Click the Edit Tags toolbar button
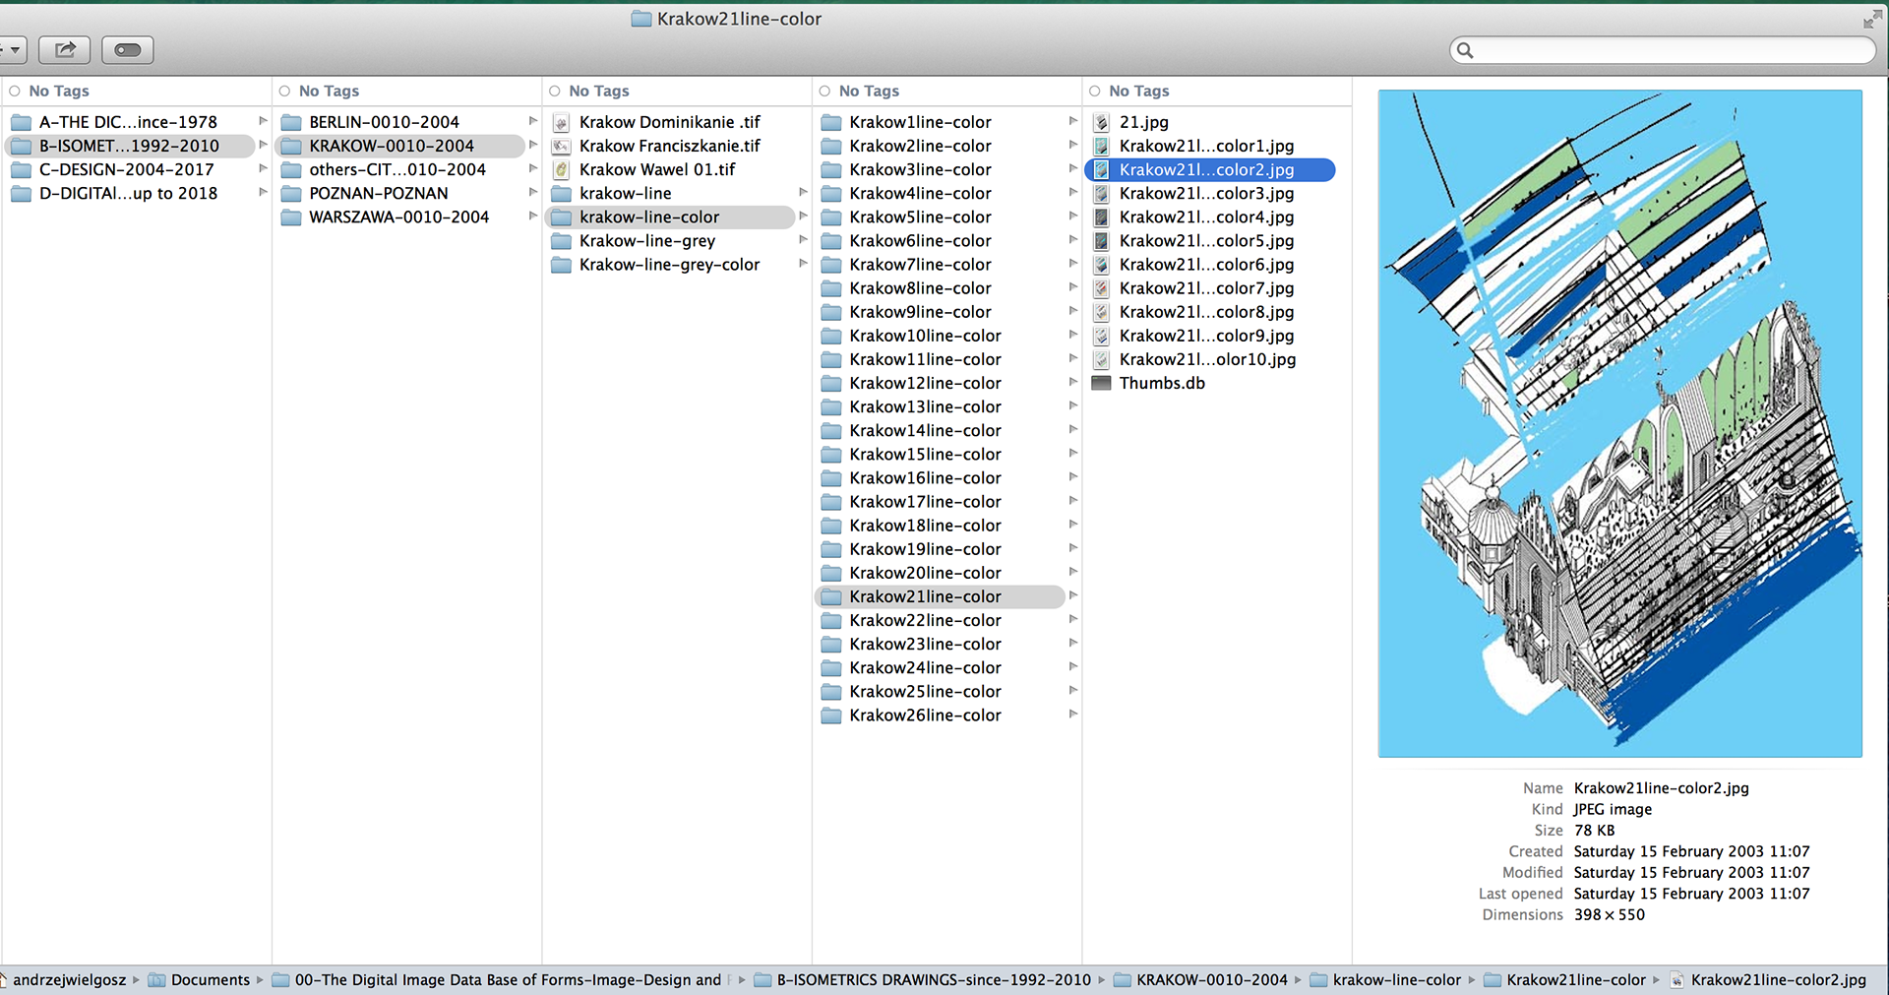The height and width of the screenshot is (995, 1889). tap(128, 49)
